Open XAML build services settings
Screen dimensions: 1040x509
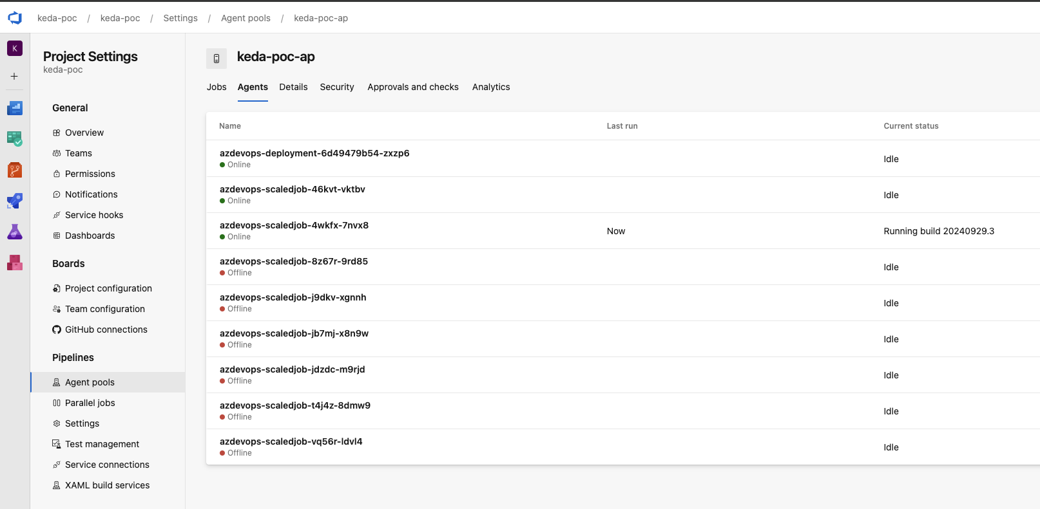click(108, 485)
